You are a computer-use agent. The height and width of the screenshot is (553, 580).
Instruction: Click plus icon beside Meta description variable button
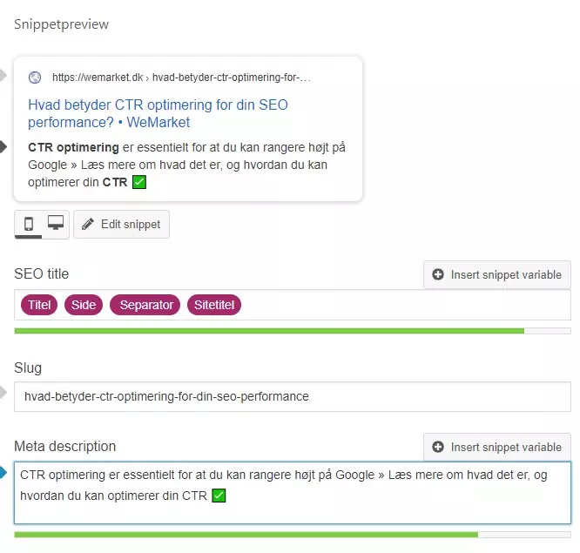tap(438, 447)
